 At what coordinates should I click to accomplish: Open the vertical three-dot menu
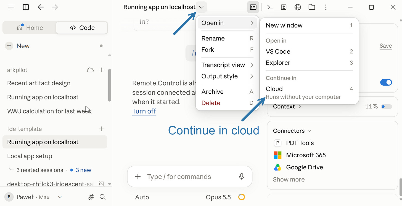[326, 7]
